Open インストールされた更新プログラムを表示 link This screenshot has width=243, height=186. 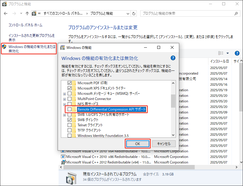coord(32,38)
